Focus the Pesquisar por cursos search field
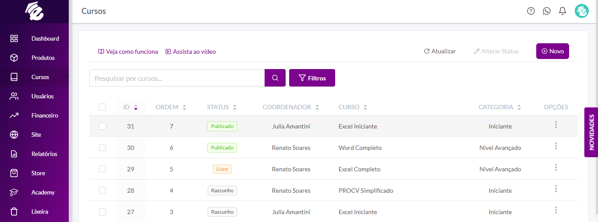This screenshot has height=222, width=598. click(x=177, y=78)
